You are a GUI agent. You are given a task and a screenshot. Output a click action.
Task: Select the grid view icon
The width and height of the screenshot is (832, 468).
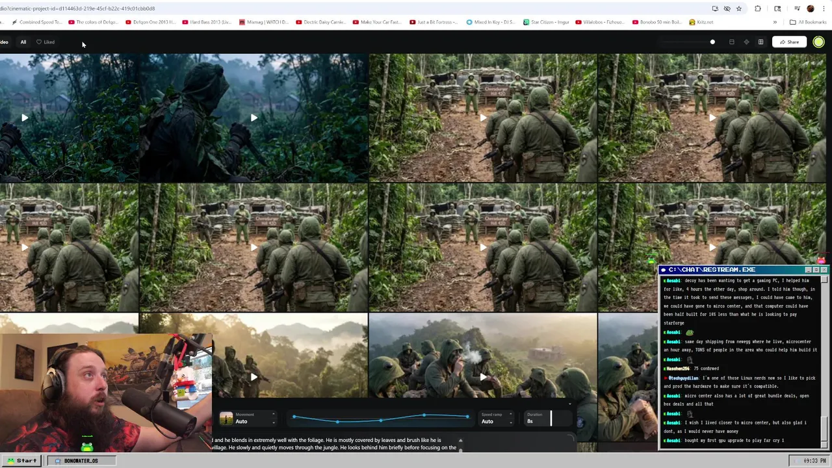point(760,42)
